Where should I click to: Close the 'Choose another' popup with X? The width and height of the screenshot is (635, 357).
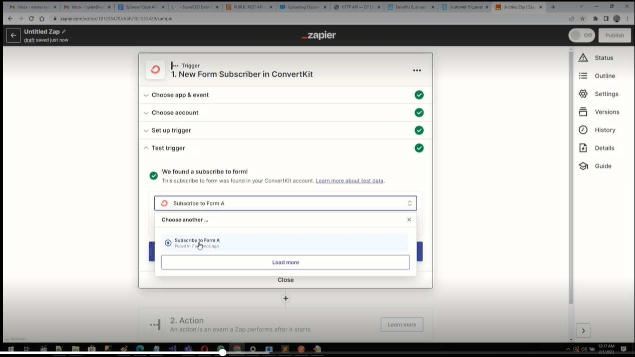[409, 219]
